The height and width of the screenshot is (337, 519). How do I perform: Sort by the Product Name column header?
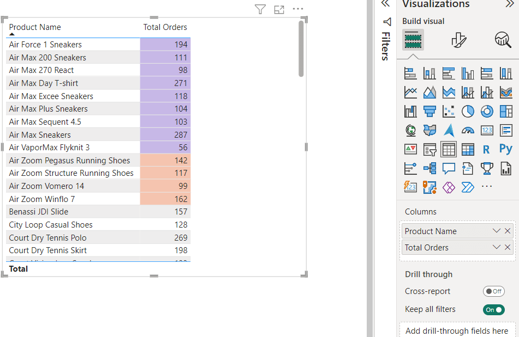[x=35, y=27]
